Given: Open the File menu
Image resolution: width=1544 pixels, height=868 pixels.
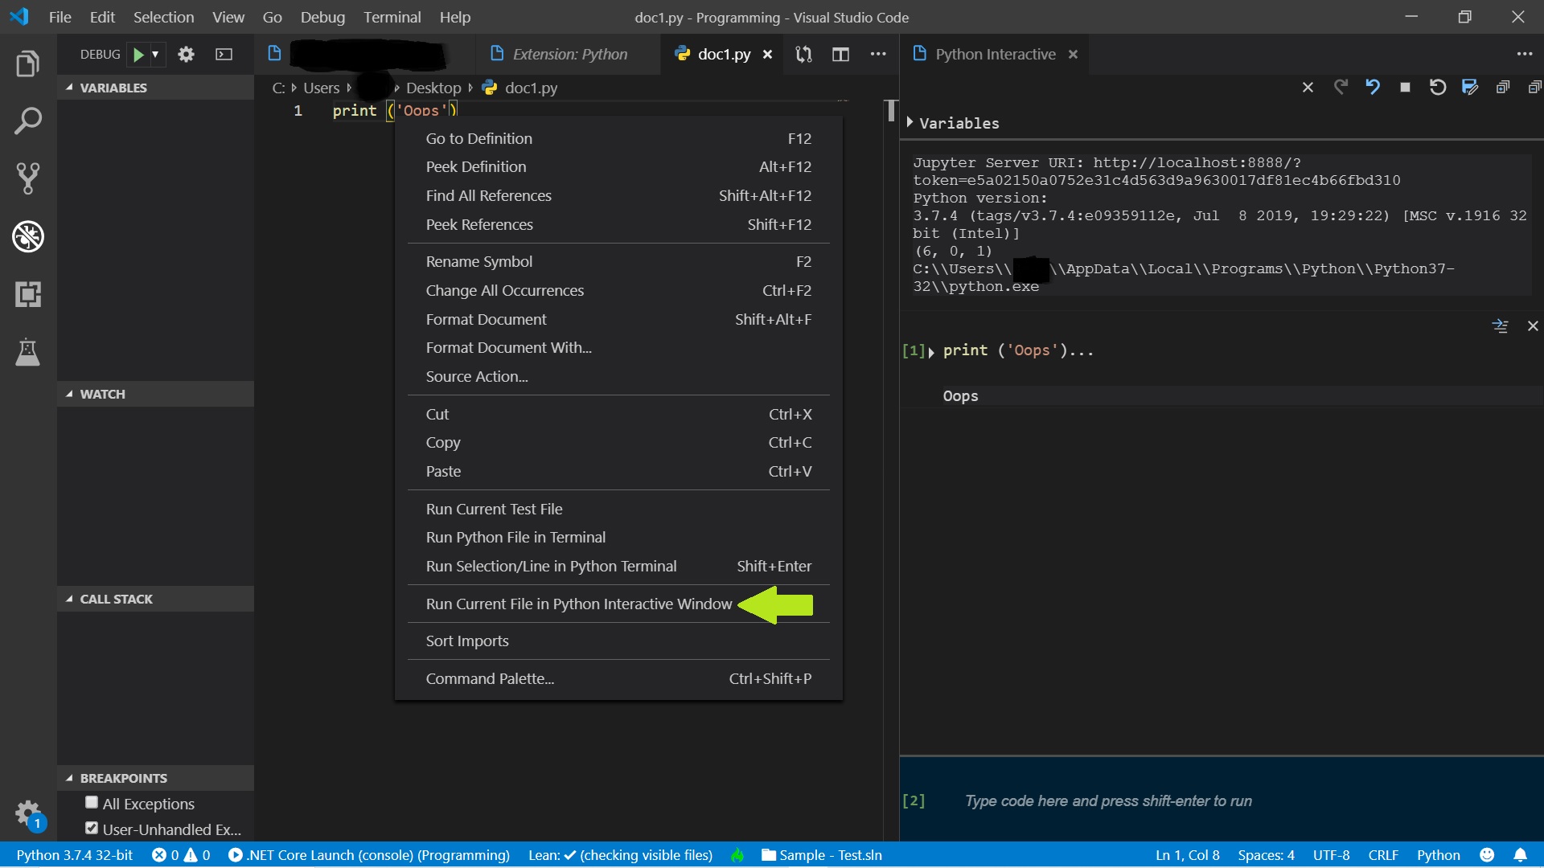Looking at the screenshot, I should [60, 17].
